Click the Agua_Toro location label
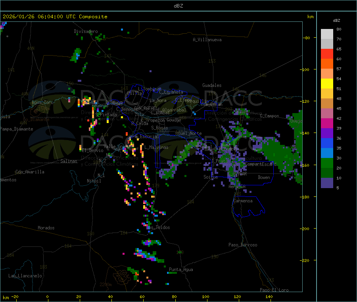This screenshot has height=302, width=357. (x=42, y=102)
